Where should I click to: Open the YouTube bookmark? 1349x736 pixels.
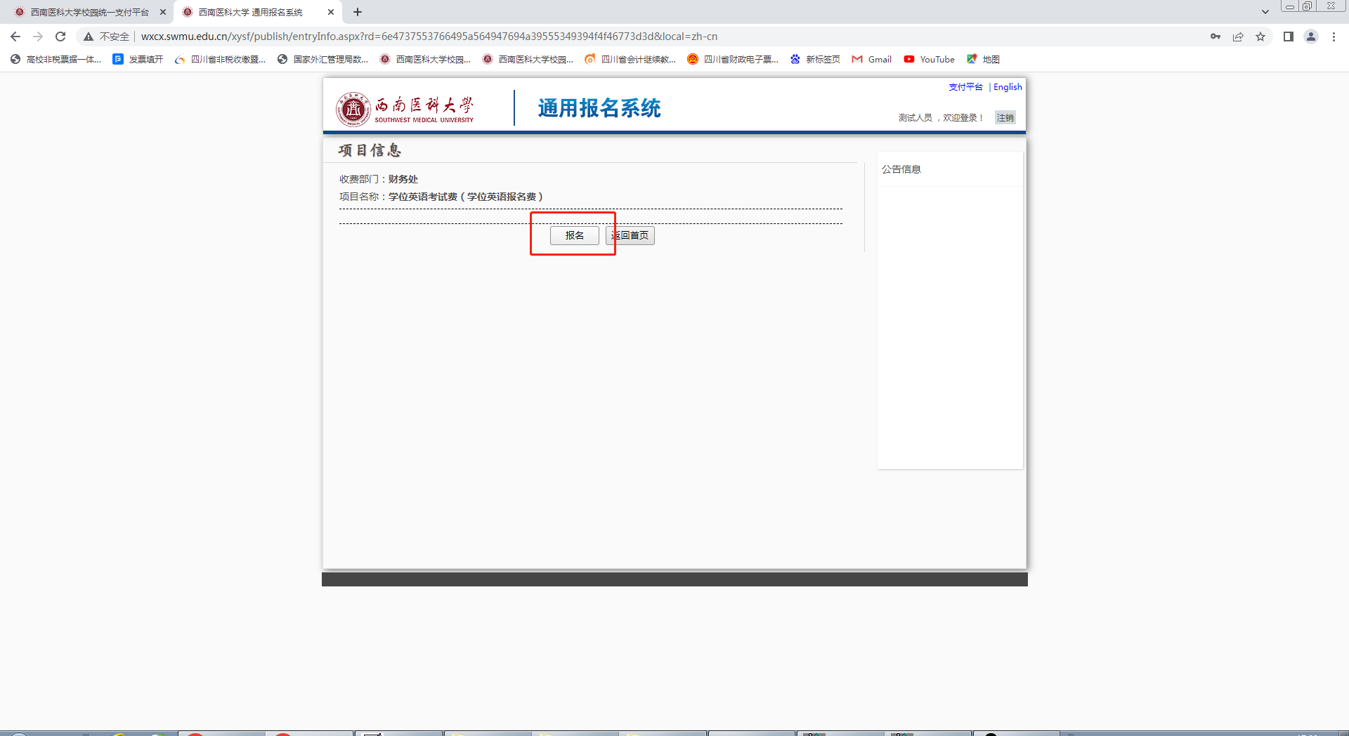(x=929, y=60)
